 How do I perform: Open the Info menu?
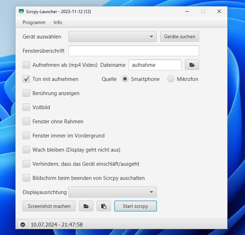pos(58,22)
